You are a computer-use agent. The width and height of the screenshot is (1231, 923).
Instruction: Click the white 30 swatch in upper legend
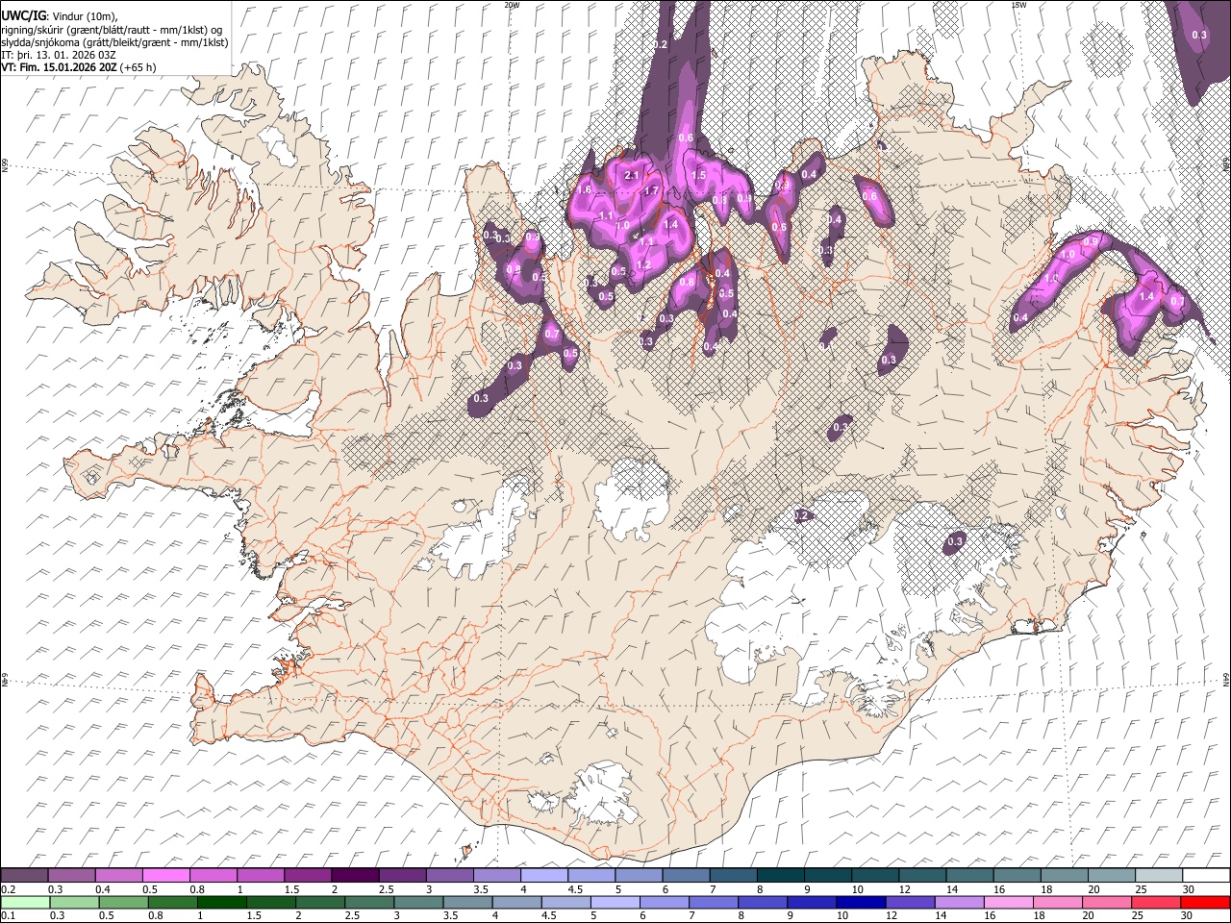(1205, 875)
